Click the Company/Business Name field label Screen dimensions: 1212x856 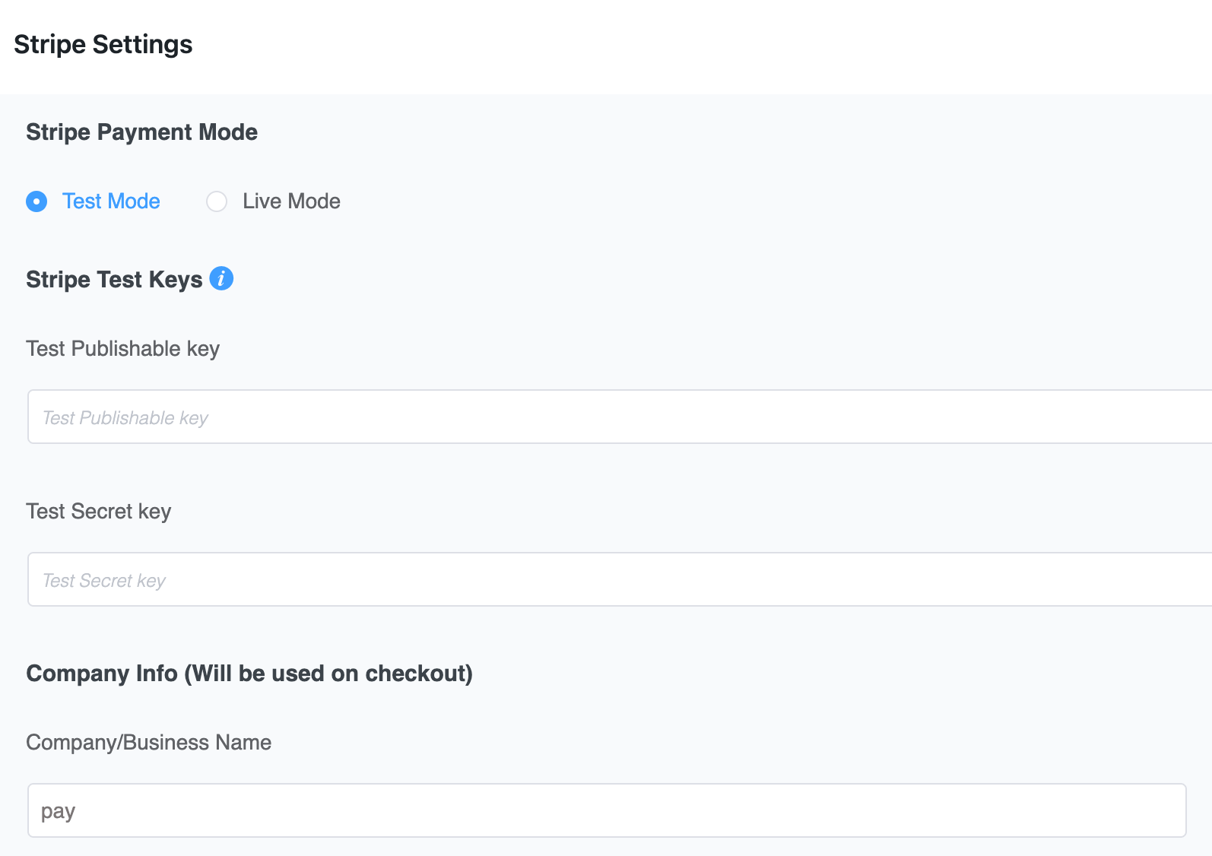point(148,742)
